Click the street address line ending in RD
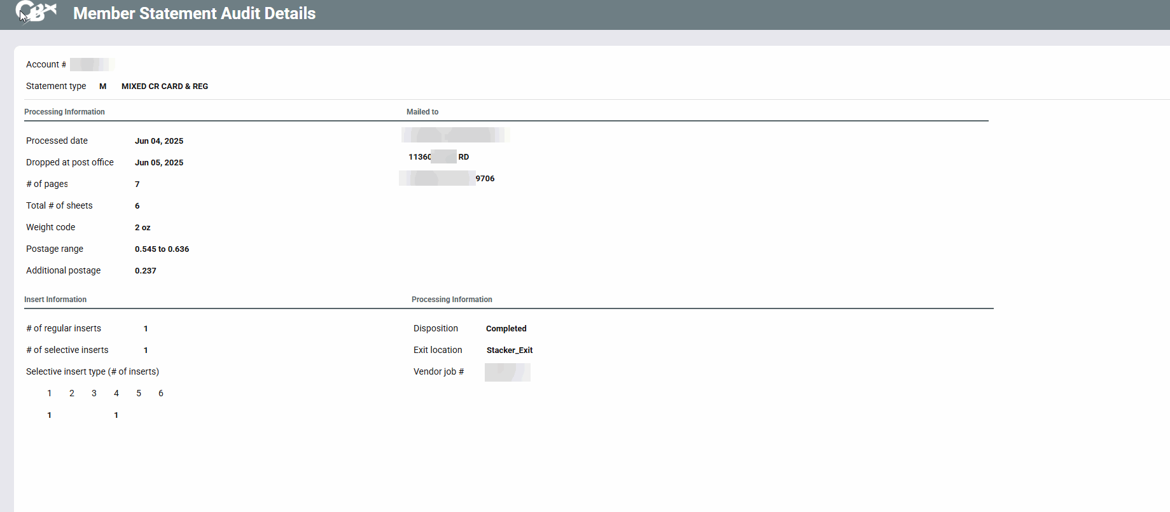 438,157
